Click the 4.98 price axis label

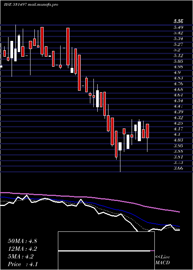click(x=178, y=67)
